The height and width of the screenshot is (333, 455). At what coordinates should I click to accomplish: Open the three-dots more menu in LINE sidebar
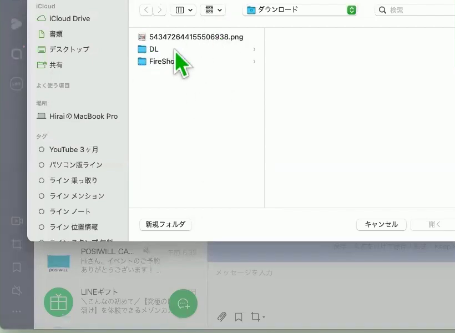click(17, 311)
